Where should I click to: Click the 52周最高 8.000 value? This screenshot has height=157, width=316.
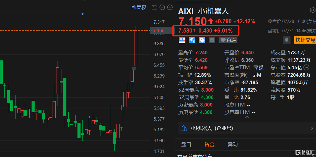click(207, 90)
